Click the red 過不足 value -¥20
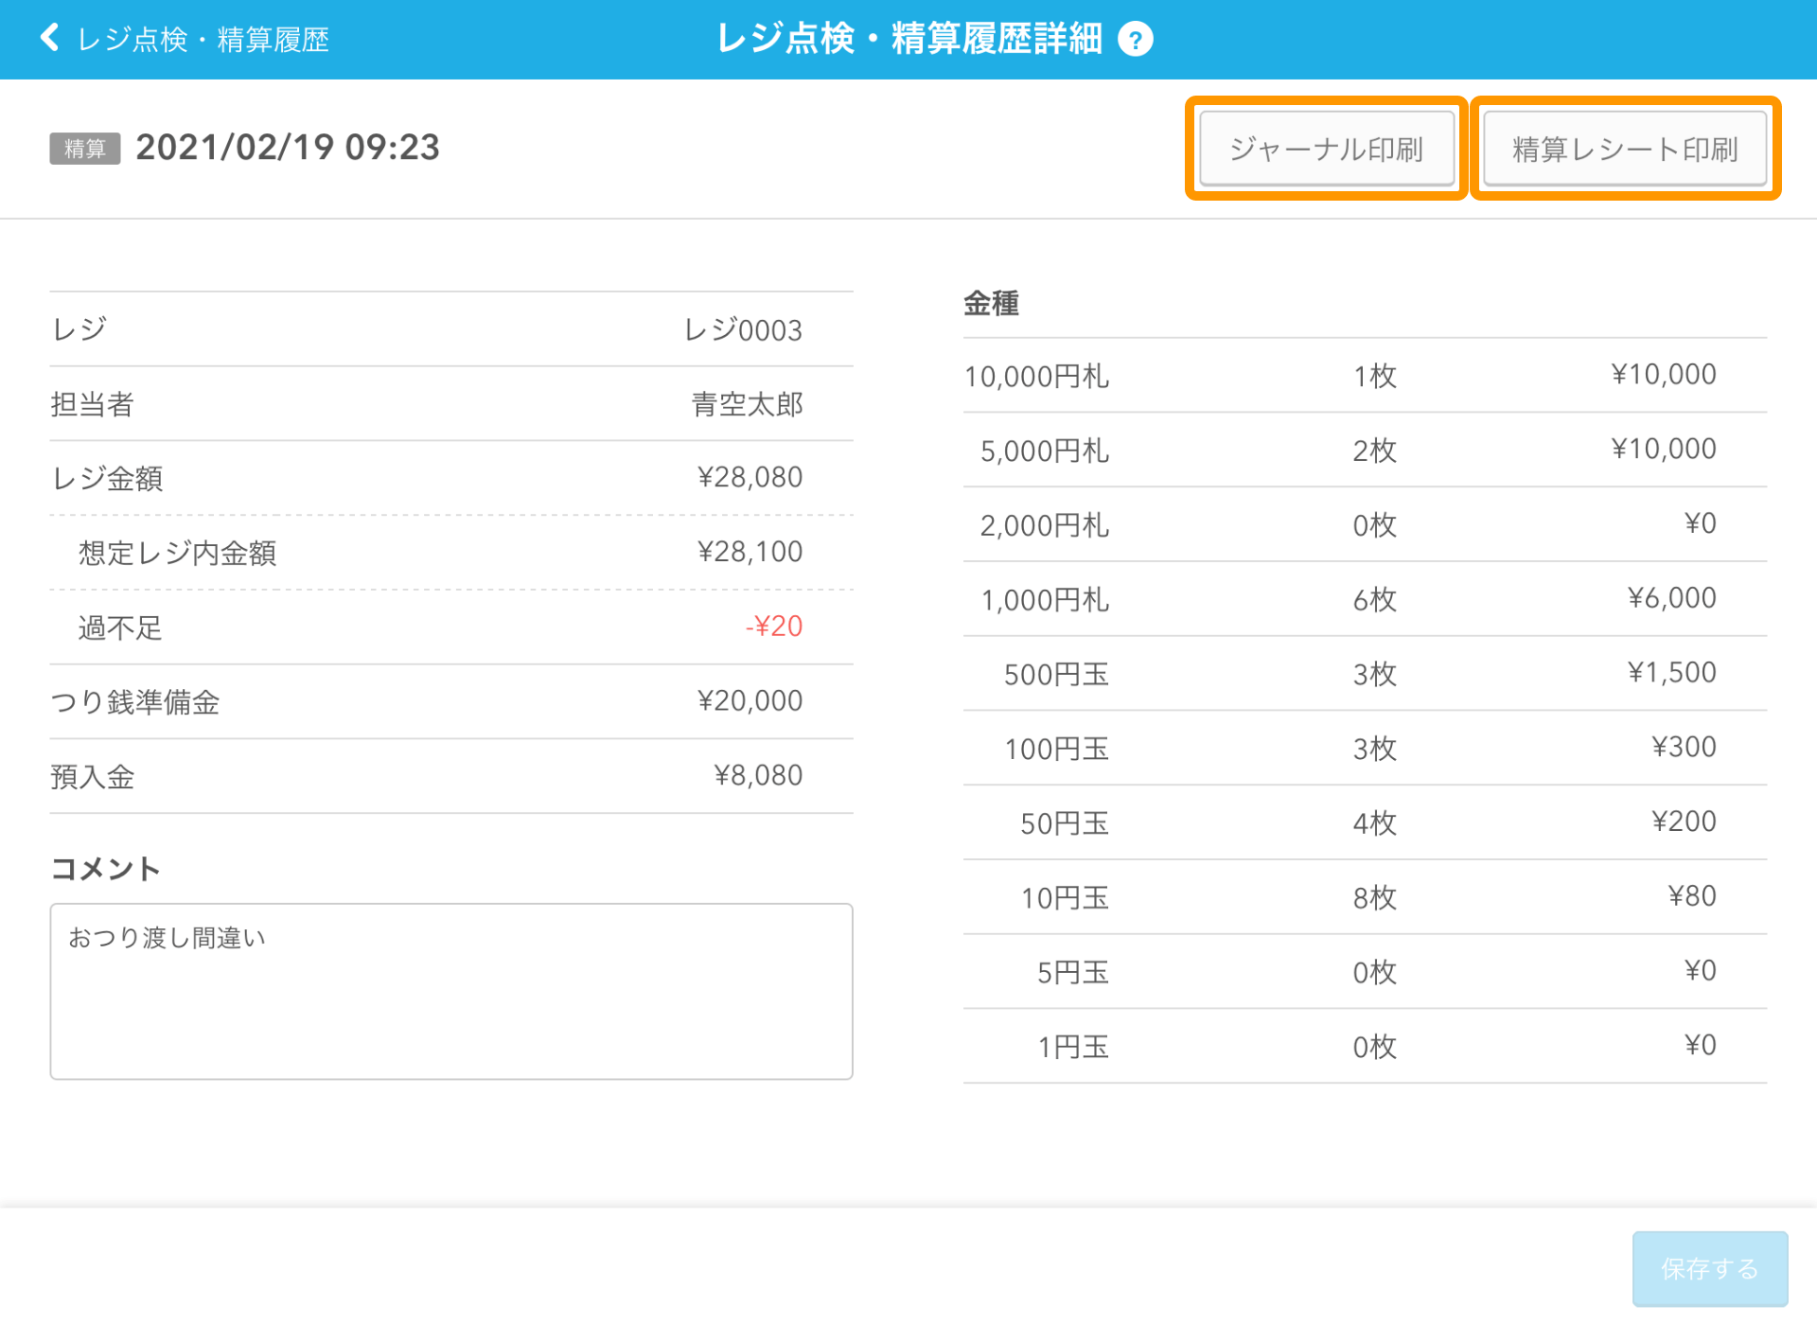 pyautogui.click(x=773, y=627)
